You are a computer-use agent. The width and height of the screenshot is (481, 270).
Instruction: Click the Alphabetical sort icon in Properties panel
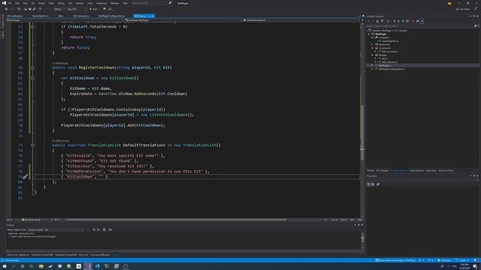pos(373,184)
